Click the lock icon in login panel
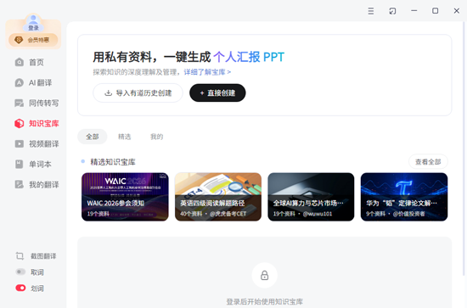467x308 pixels. point(264,275)
